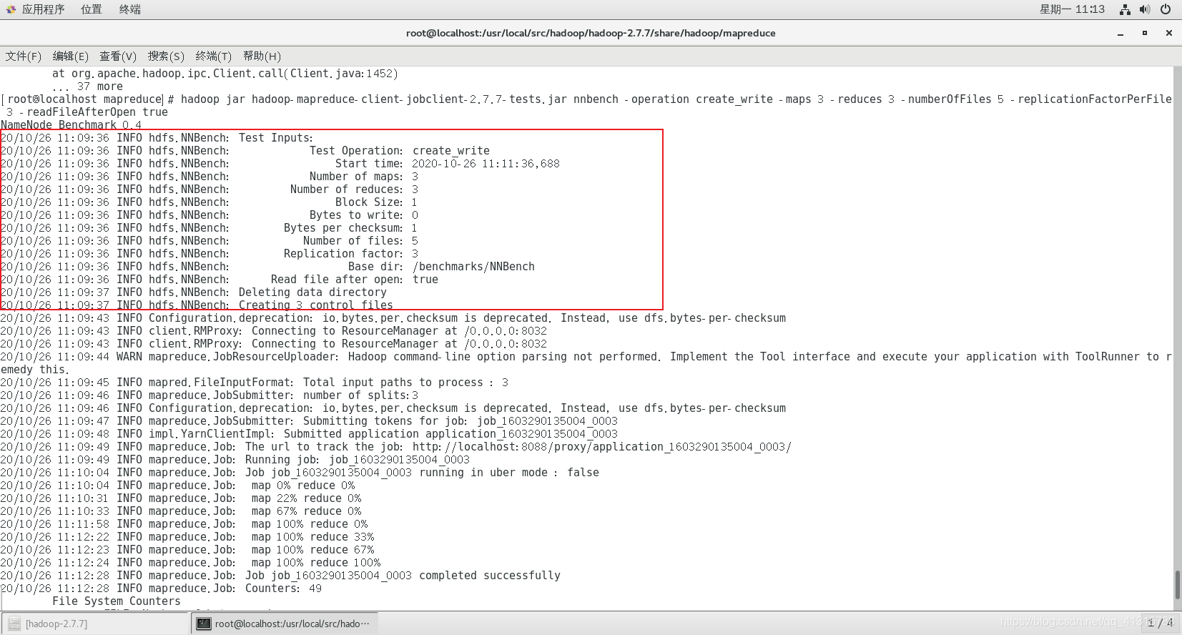Open the 查看(V) terminal menu
This screenshot has height=635, width=1182.
pos(118,56)
